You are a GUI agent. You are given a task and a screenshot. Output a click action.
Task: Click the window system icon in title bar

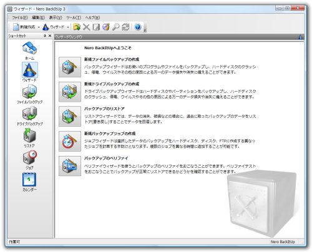click(10, 9)
